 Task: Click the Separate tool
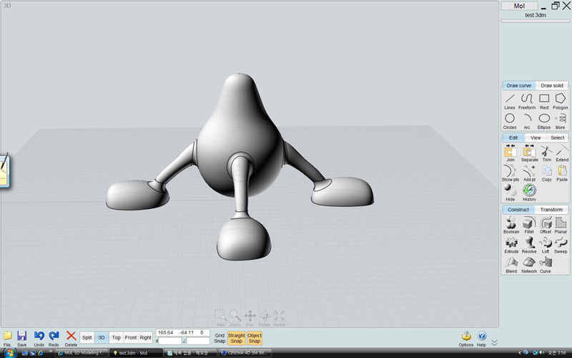click(x=529, y=153)
